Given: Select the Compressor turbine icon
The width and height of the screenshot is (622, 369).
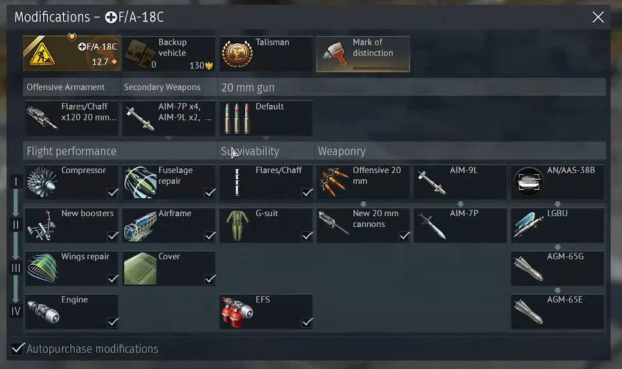Looking at the screenshot, I should pos(42,182).
